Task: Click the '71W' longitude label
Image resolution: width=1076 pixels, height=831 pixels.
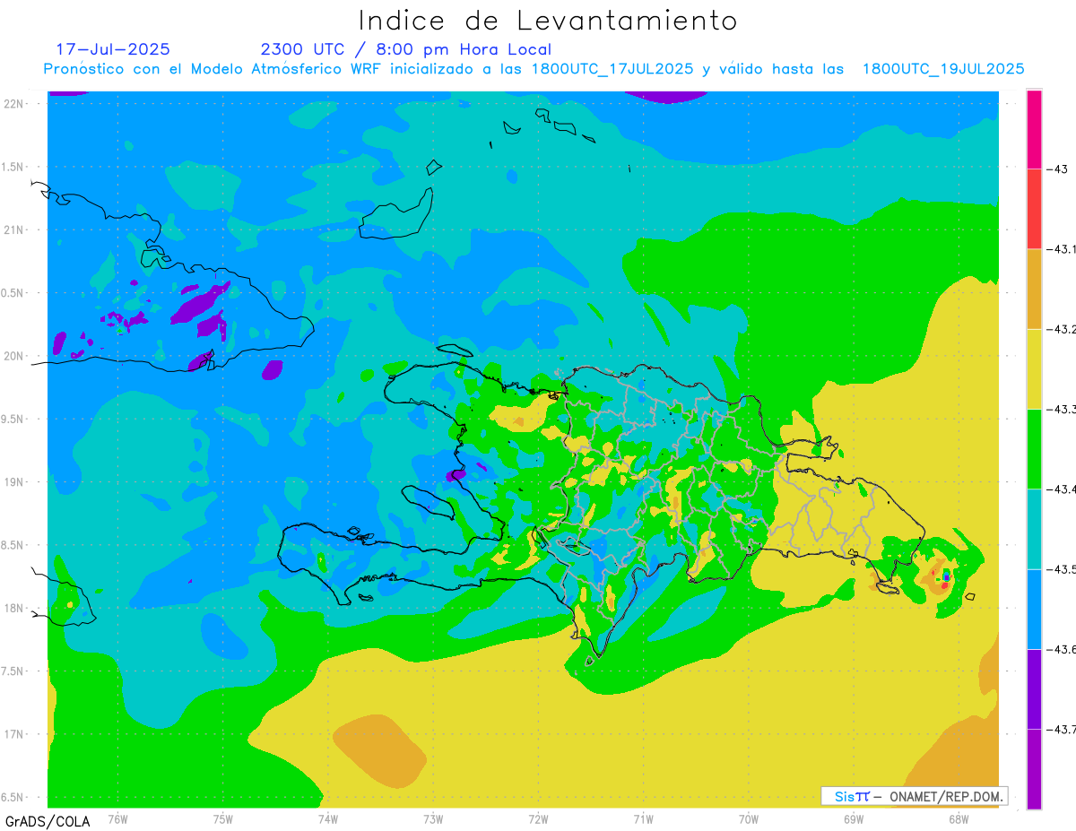Action: pyautogui.click(x=643, y=819)
